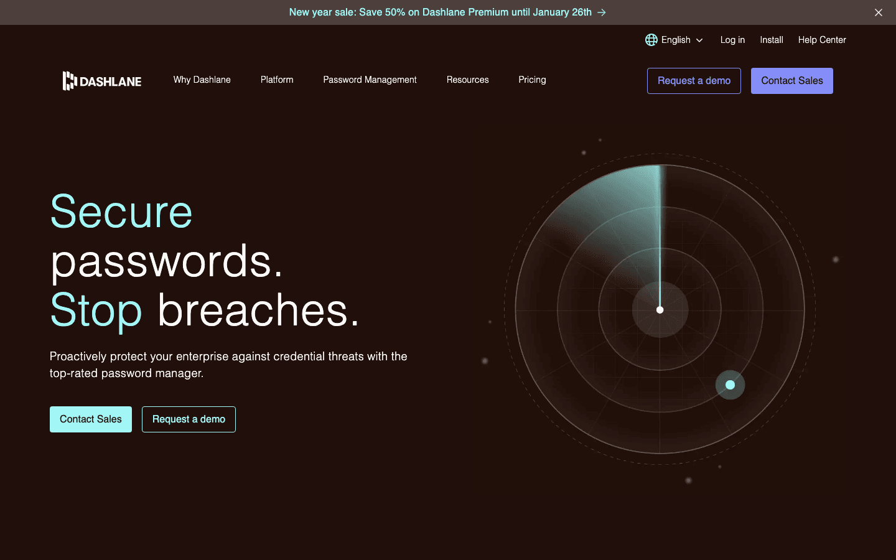Open the Password Management menu

tap(370, 80)
